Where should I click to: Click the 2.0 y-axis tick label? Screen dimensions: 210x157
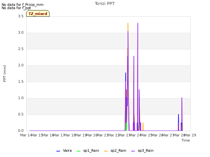(x=21, y=65)
